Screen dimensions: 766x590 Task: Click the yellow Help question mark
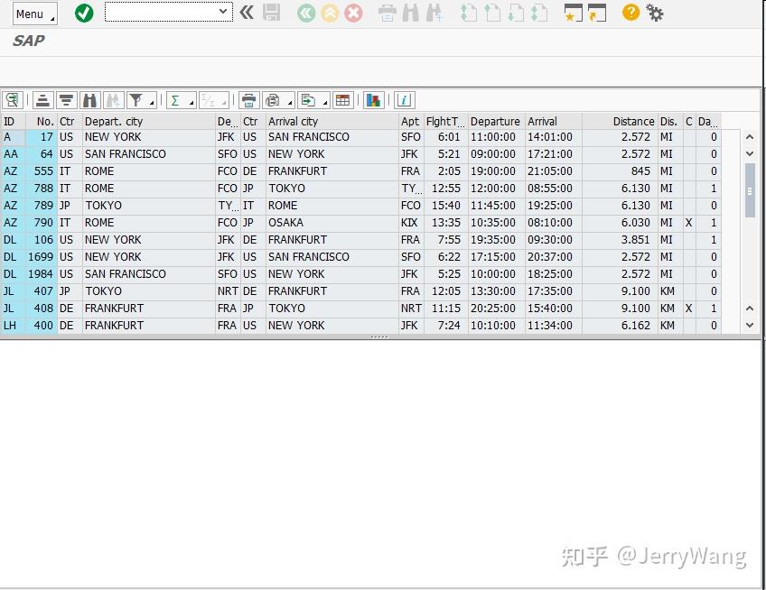[630, 14]
